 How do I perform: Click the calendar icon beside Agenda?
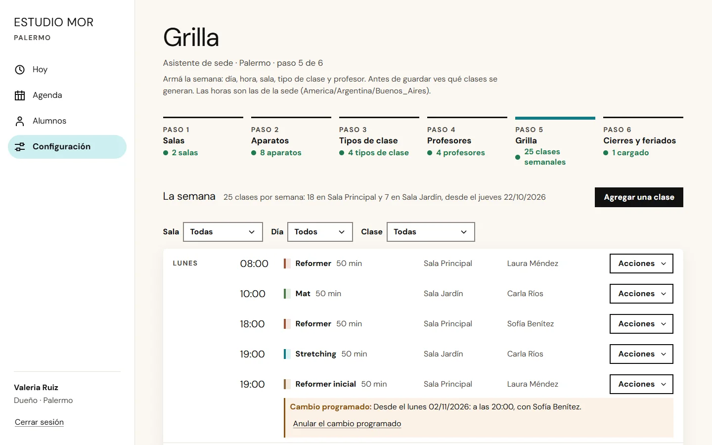pyautogui.click(x=20, y=95)
